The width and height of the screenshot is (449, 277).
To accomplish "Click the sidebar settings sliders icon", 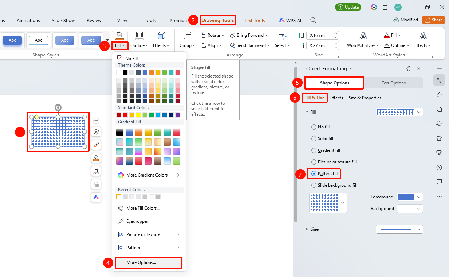I will pyautogui.click(x=439, y=80).
